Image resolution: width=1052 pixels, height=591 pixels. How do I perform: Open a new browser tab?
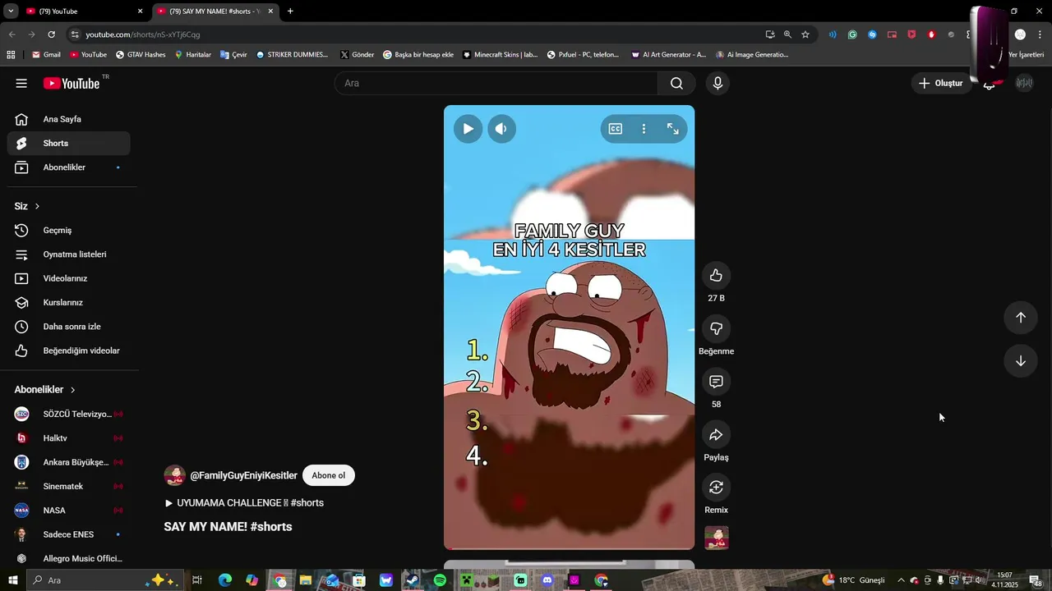pos(290,11)
